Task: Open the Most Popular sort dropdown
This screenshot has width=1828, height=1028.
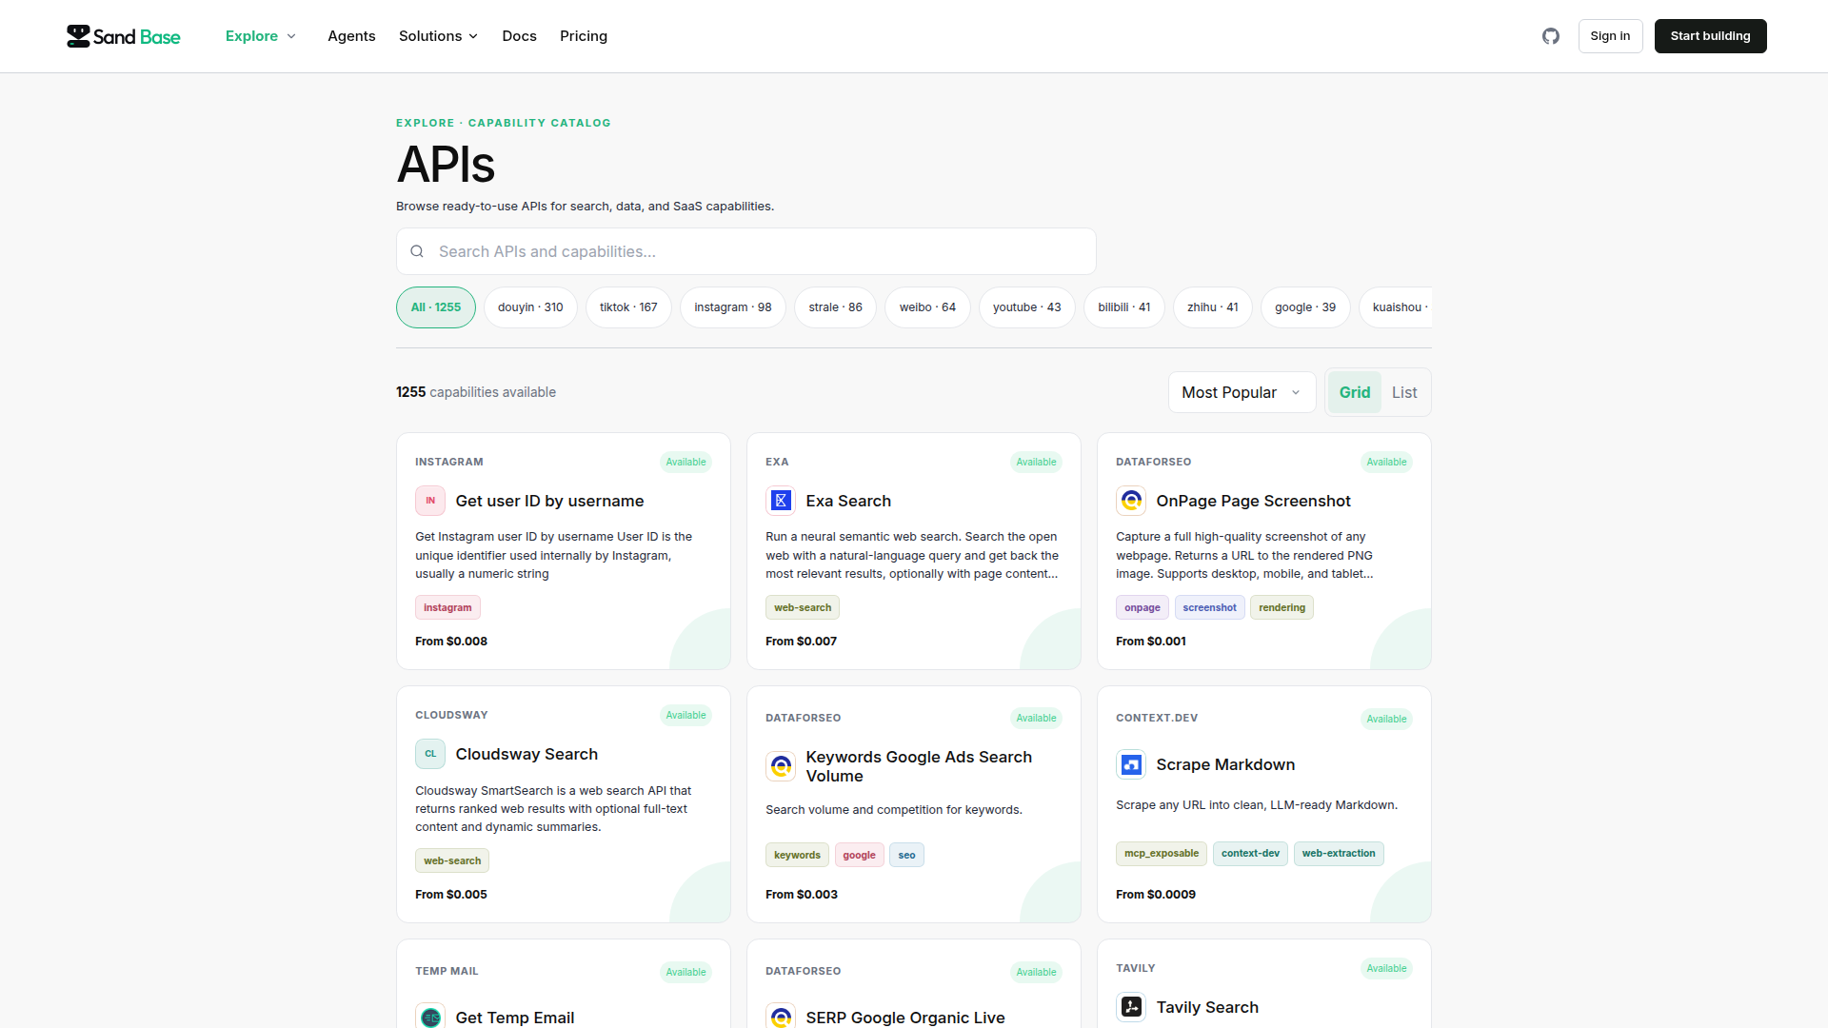Action: 1242,392
